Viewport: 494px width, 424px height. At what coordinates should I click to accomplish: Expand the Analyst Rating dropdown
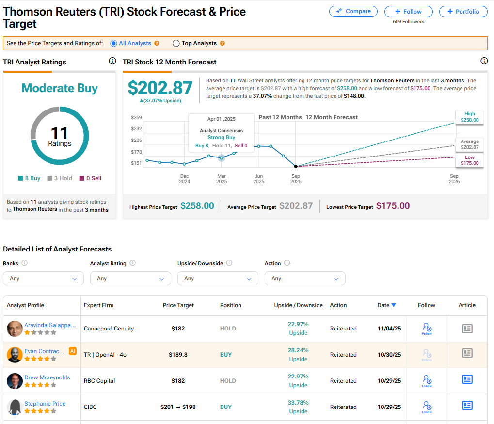[130, 279]
